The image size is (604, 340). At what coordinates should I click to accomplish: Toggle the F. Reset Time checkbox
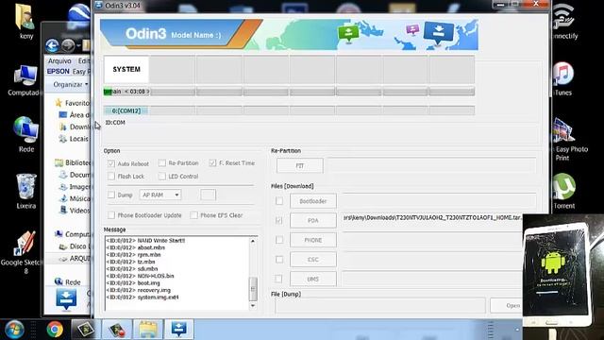(x=212, y=163)
